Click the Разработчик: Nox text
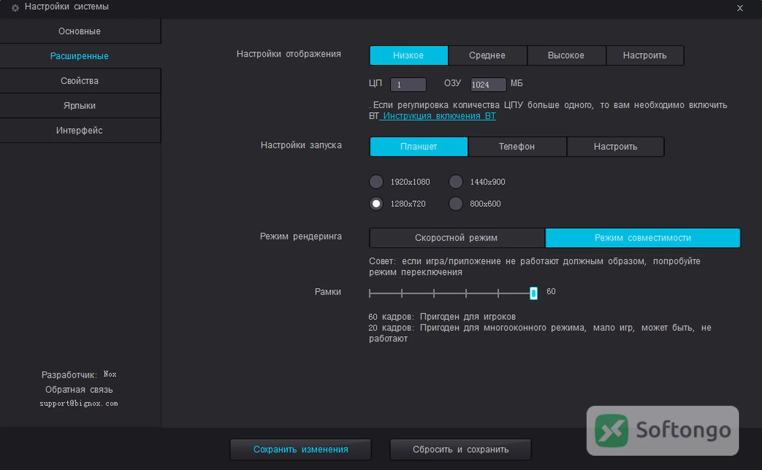 tap(79, 374)
